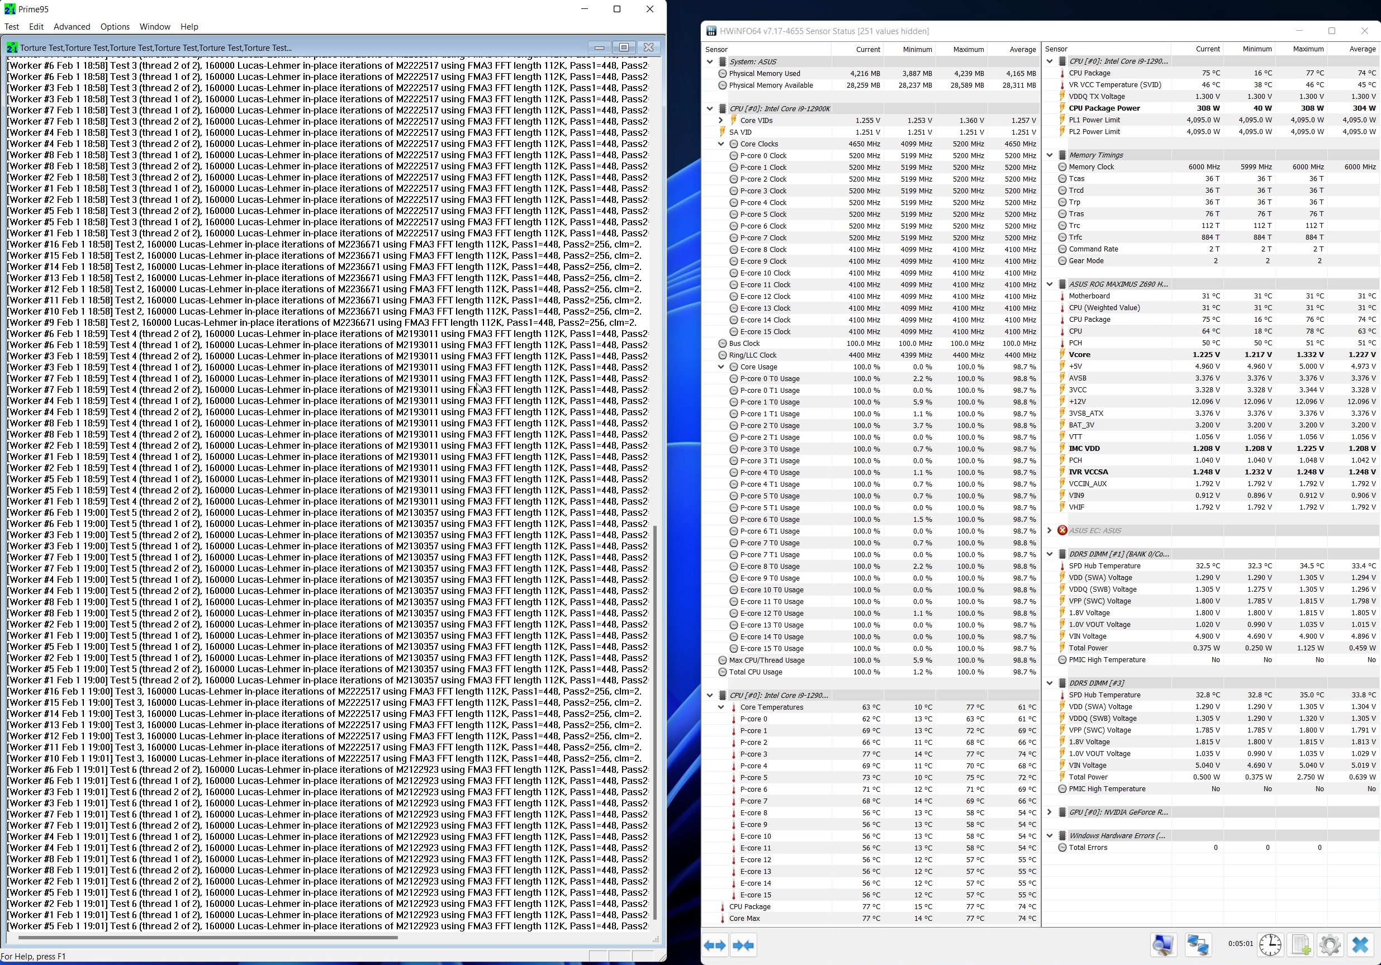Image resolution: width=1381 pixels, height=965 pixels.
Task: Click the expand sensor columns arrows button
Action: point(715,945)
